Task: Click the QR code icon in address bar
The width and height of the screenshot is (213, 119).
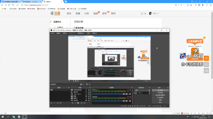Action: [176, 5]
